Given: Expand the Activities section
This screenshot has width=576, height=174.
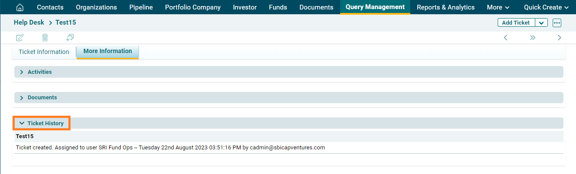Looking at the screenshot, I should click(x=39, y=72).
